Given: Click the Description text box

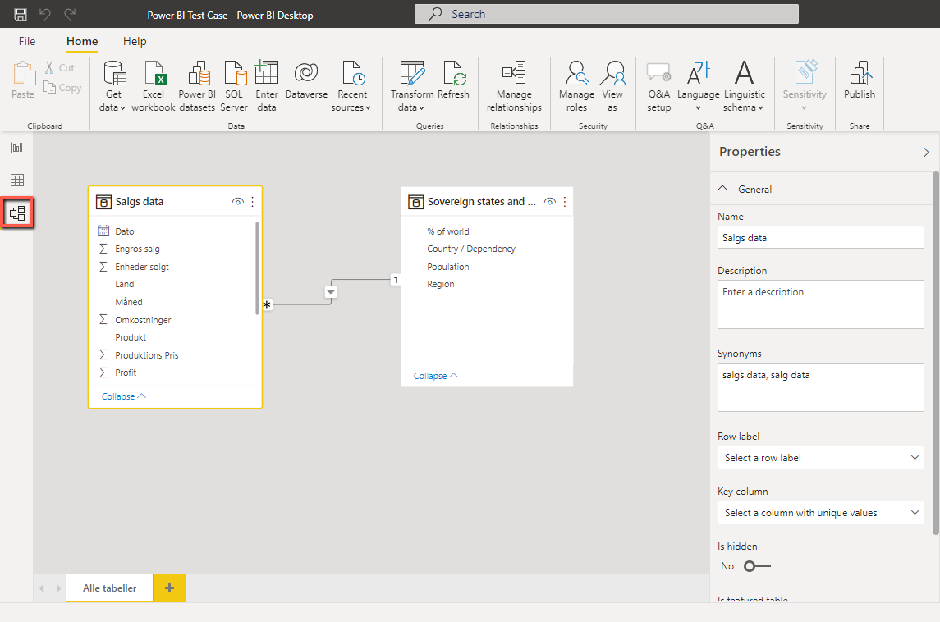Looking at the screenshot, I should [x=820, y=304].
